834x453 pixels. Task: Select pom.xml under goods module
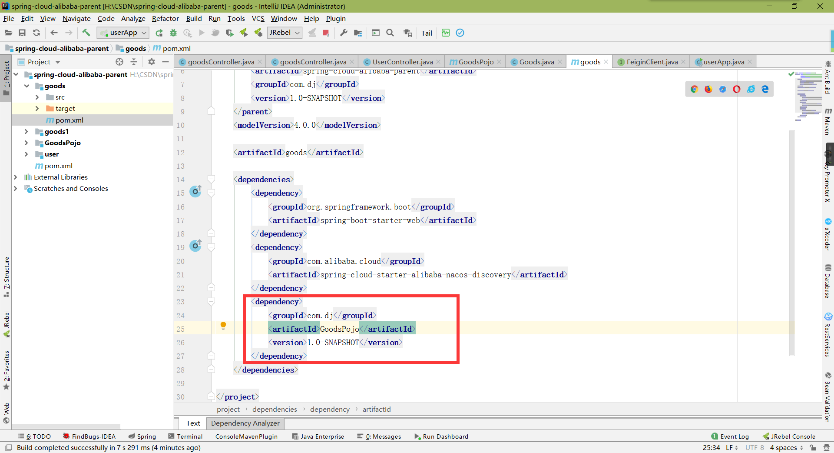point(69,120)
